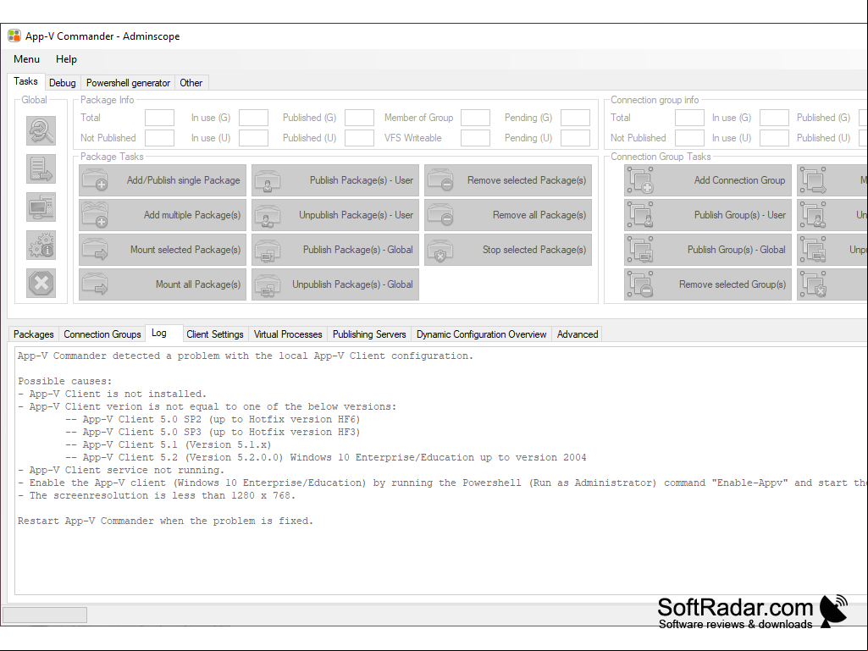
Task: Click the Package Info Total field
Action: pos(159,118)
